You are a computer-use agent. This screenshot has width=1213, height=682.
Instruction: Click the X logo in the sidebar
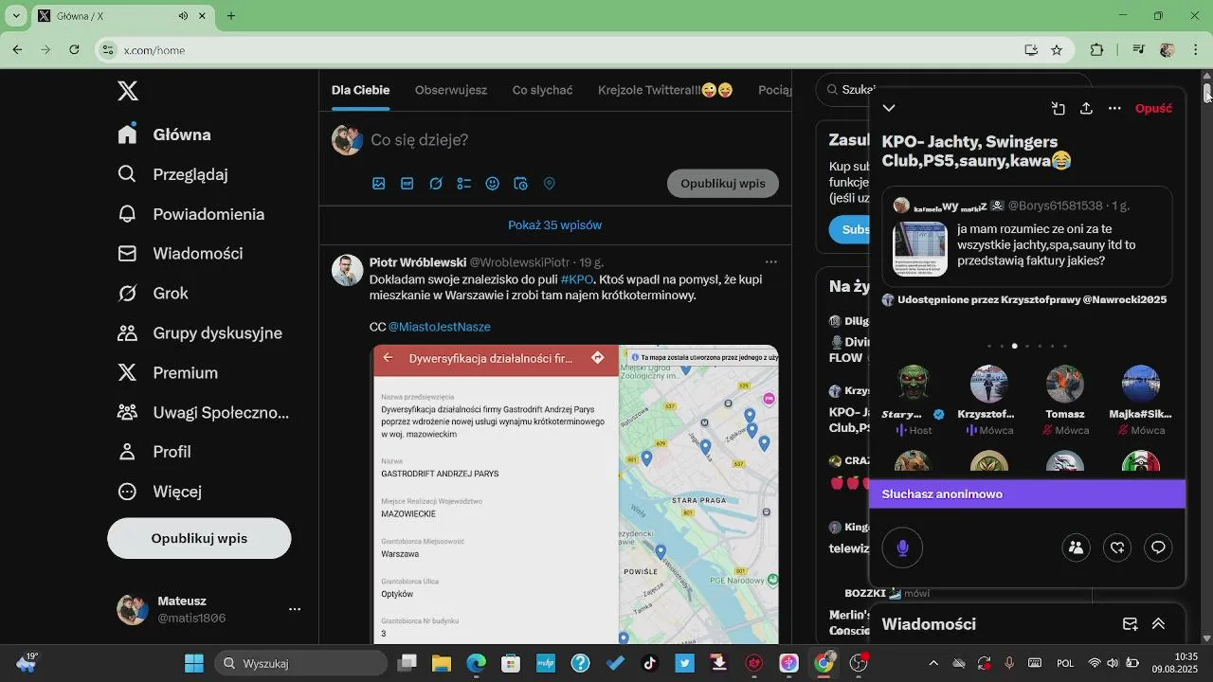click(128, 91)
